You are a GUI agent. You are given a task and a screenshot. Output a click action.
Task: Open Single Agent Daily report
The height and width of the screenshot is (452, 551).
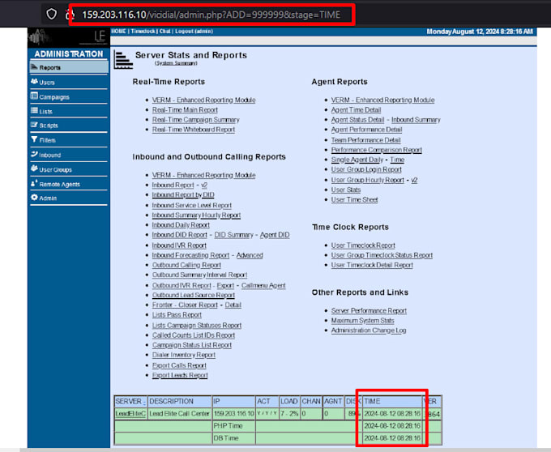pos(357,160)
